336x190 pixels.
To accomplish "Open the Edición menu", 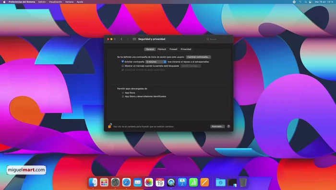I will tap(42, 2).
